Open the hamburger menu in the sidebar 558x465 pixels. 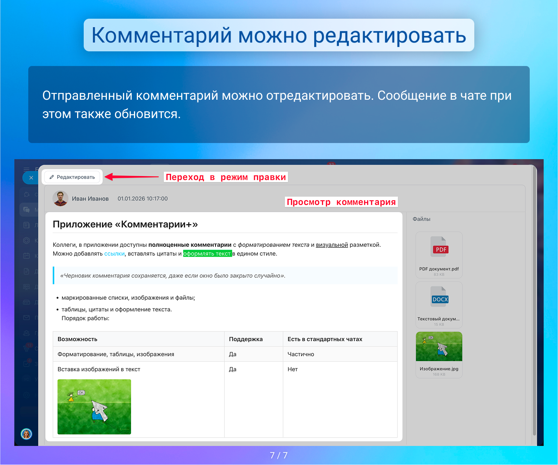coord(26,169)
